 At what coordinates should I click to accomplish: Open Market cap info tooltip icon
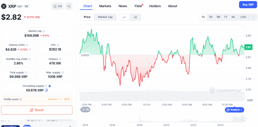(44, 31)
